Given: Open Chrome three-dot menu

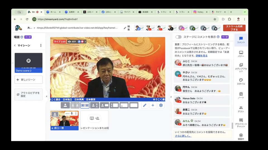Looking at the screenshot, I should coord(245,19).
